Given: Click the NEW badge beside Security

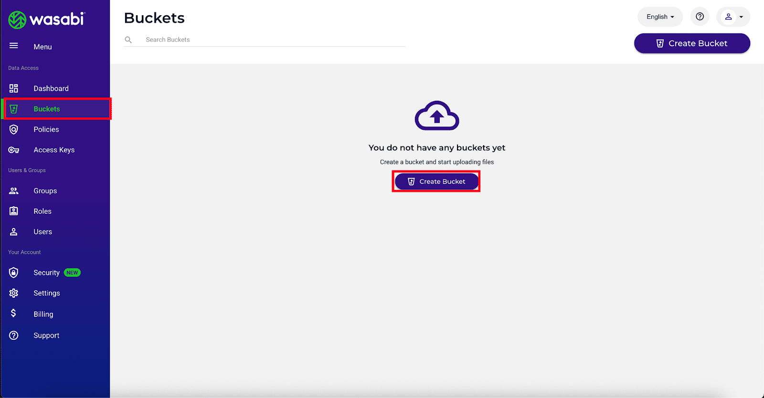Looking at the screenshot, I should click(x=72, y=272).
